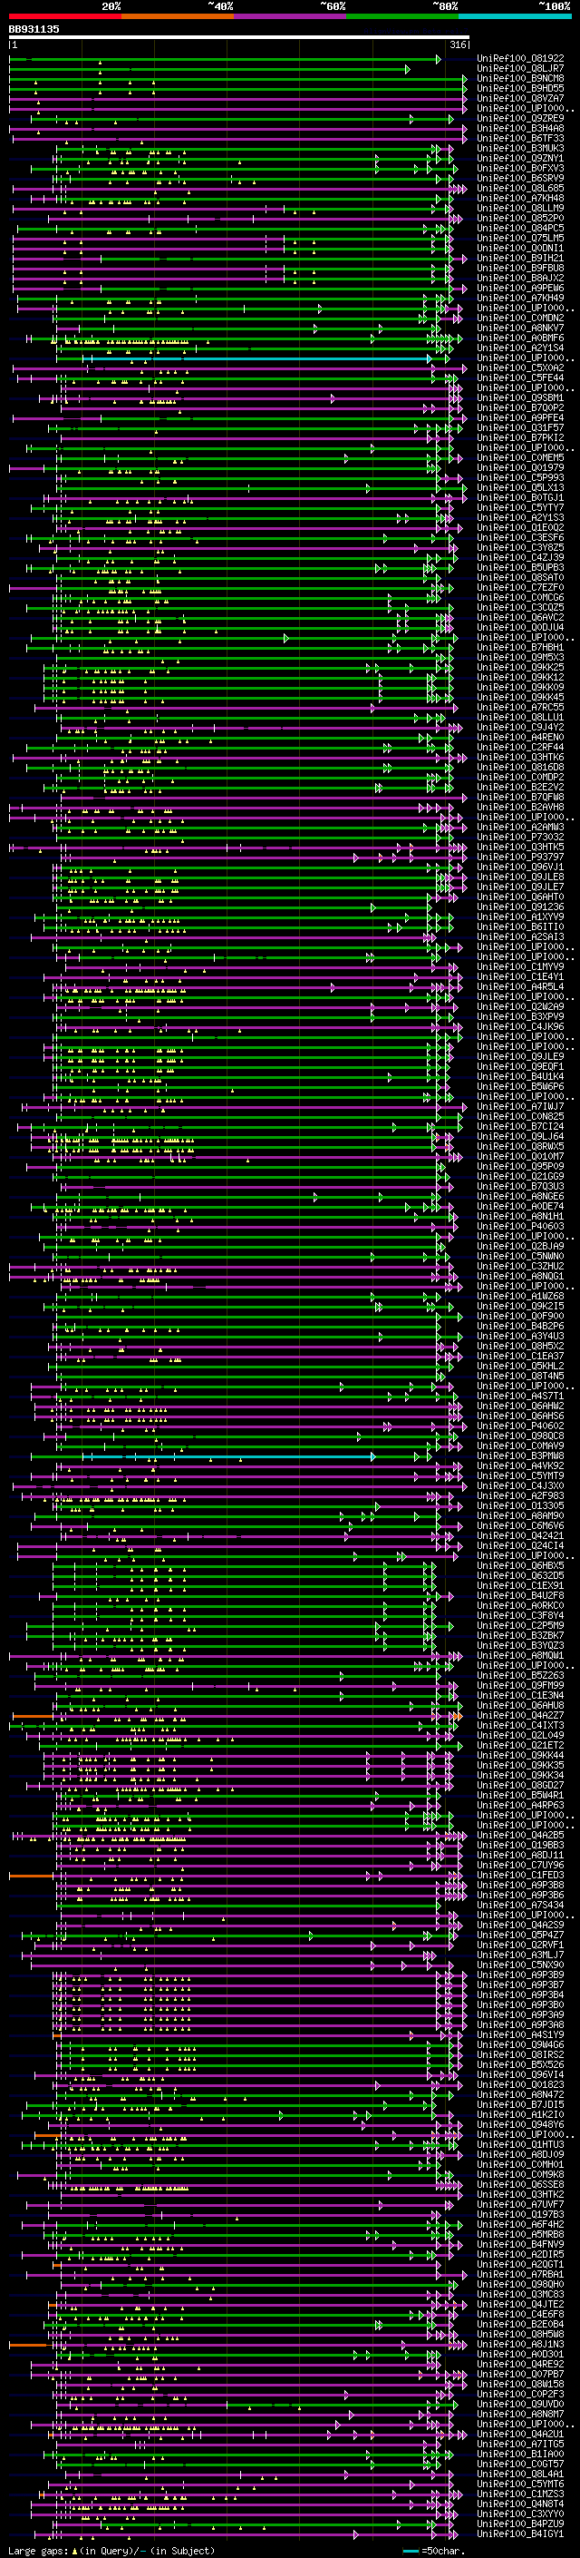Open hit UniRef100_B4B2P6
This screenshot has height=2558, width=580.
coord(520,1326)
